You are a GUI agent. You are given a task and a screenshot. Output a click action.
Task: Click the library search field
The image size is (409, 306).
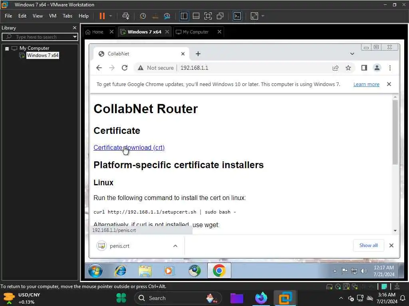[x=39, y=37]
